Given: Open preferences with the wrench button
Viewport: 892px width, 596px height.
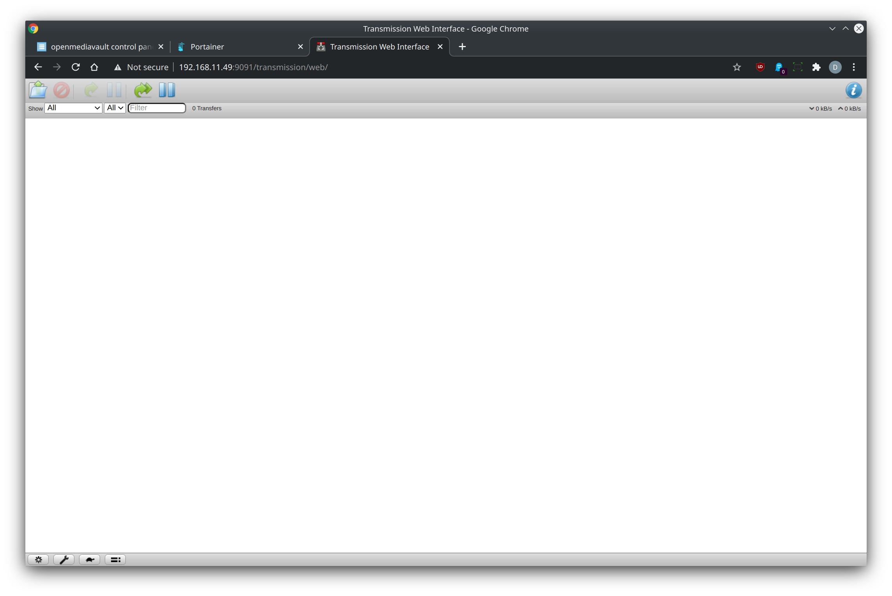Looking at the screenshot, I should coord(64,560).
